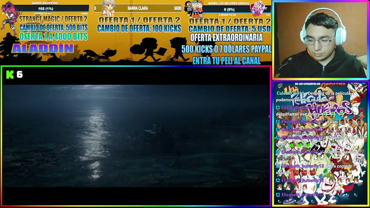Click "CAMBIO DE OFERTA: 500 BITS" text

[53, 28]
